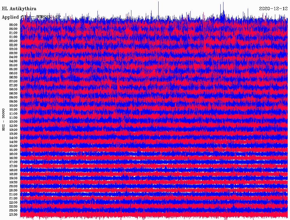Click the 20:30 time label
Screen dimensions: 290x220
13,190
